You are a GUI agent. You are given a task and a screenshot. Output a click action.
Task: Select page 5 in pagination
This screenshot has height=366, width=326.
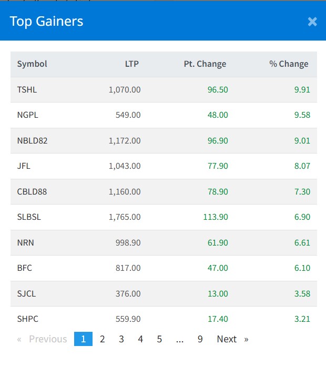click(x=159, y=339)
